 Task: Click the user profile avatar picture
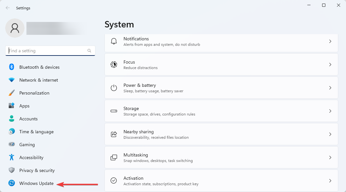tap(15, 28)
